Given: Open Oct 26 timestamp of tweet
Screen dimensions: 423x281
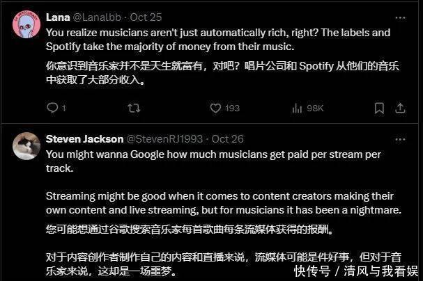Looking at the screenshot, I should coord(227,139).
